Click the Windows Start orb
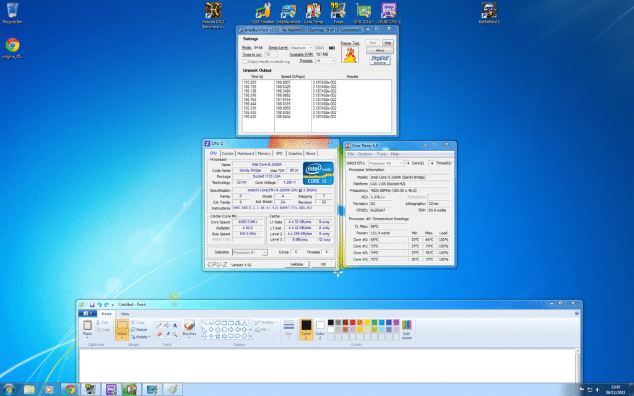The image size is (634, 396). [x=9, y=390]
